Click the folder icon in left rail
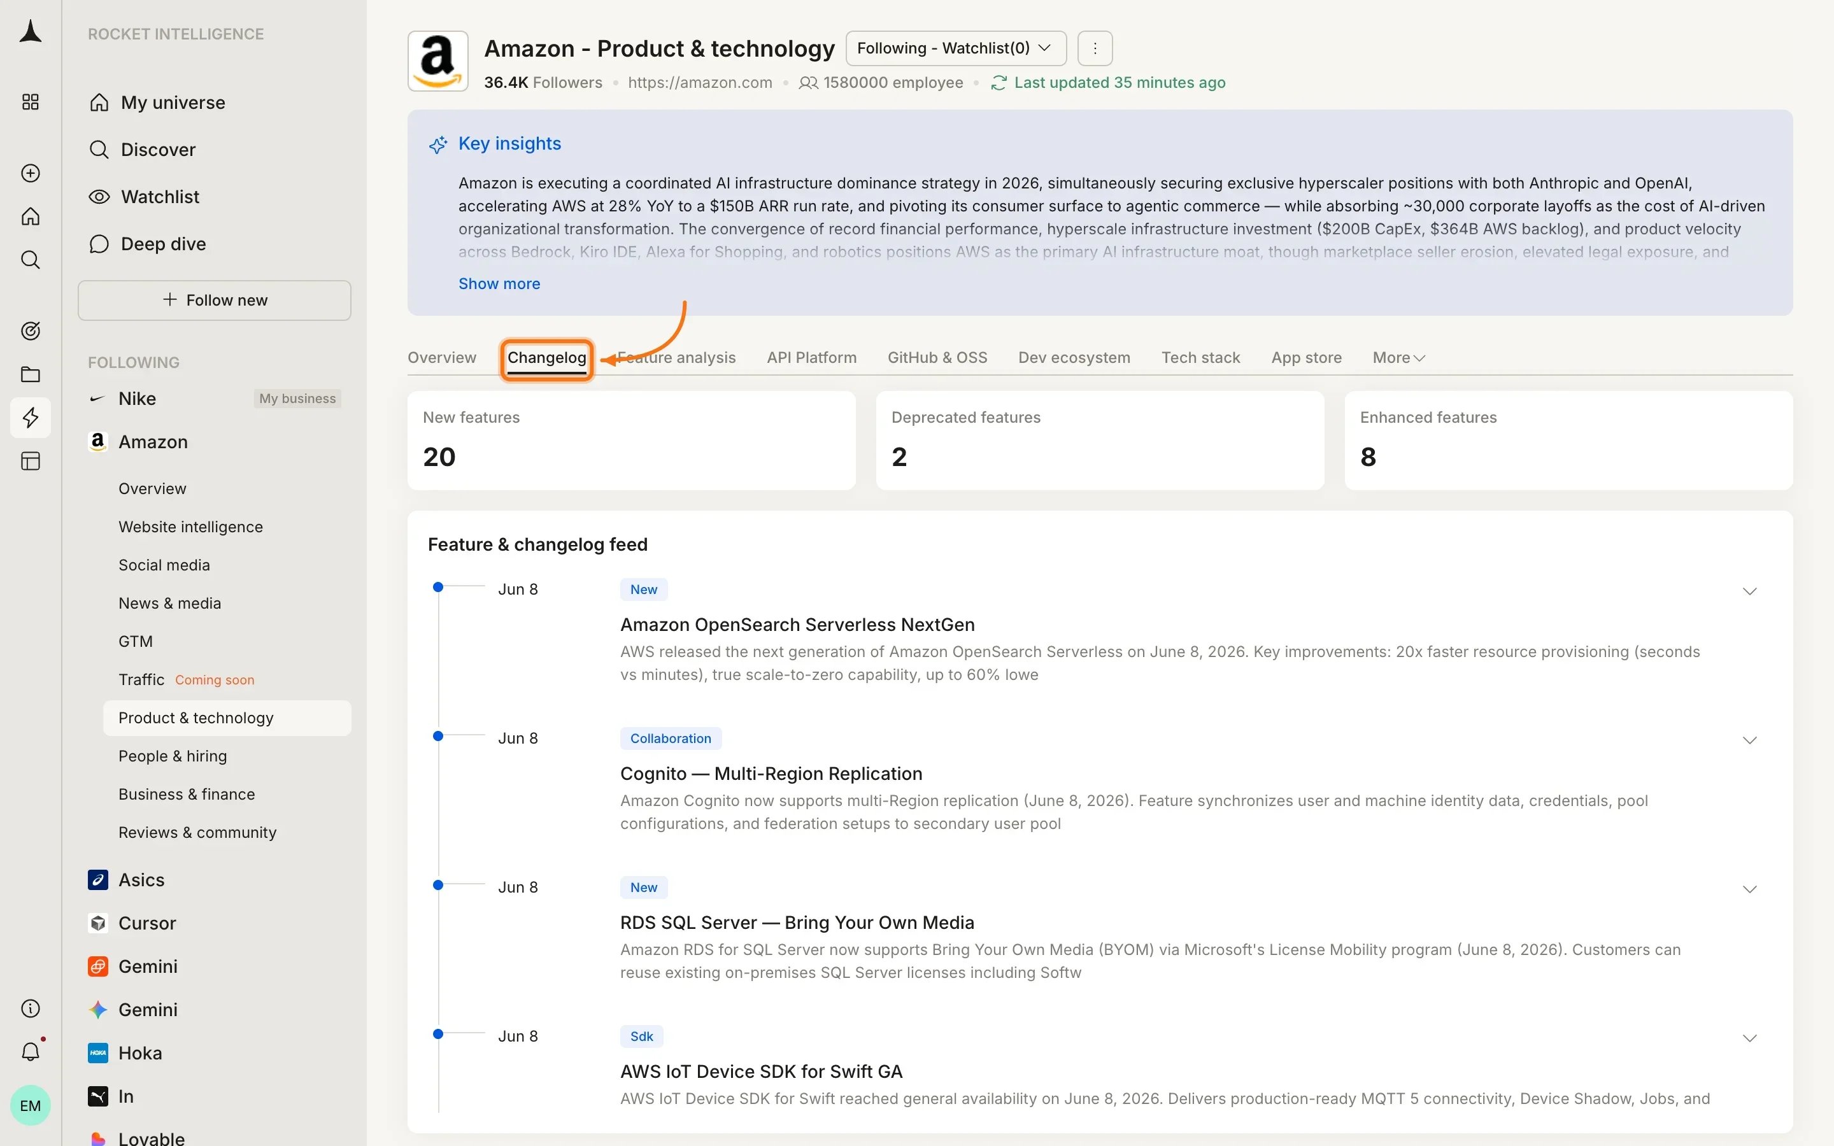This screenshot has width=1834, height=1146. (31, 374)
